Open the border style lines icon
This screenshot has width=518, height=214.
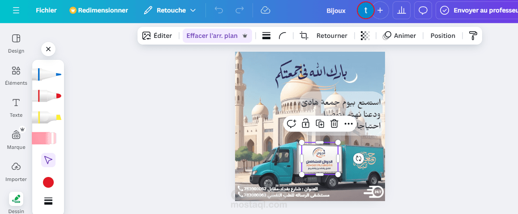266,36
